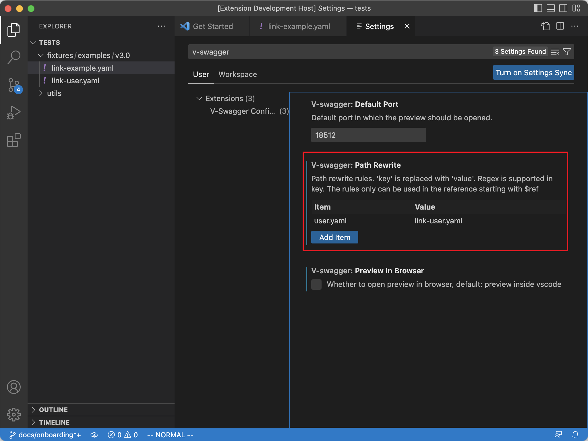Click the docs/onboarding branch indicator
This screenshot has width=588, height=441.
pyautogui.click(x=45, y=435)
